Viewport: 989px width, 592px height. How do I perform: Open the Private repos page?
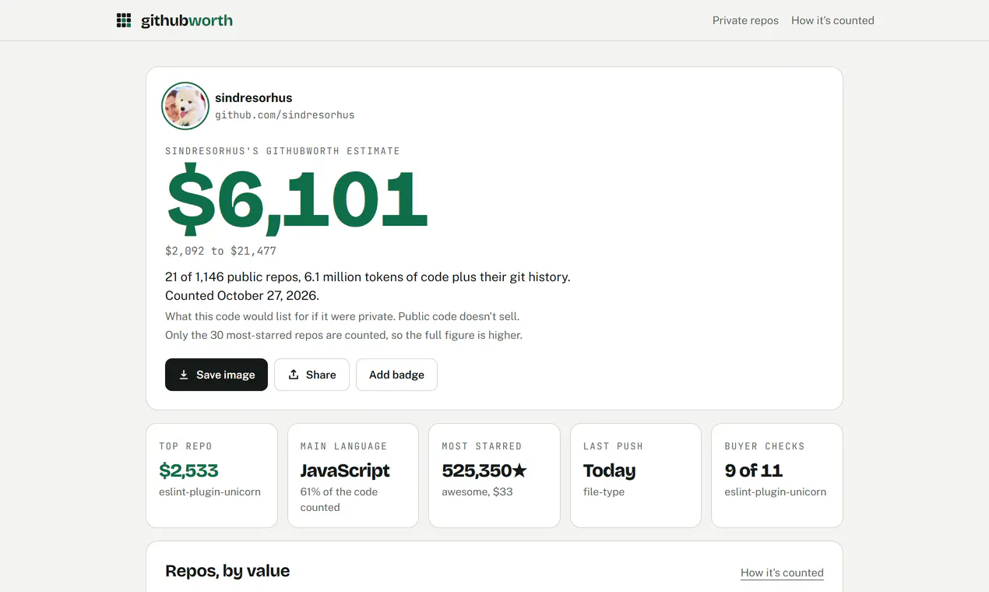[x=745, y=20]
